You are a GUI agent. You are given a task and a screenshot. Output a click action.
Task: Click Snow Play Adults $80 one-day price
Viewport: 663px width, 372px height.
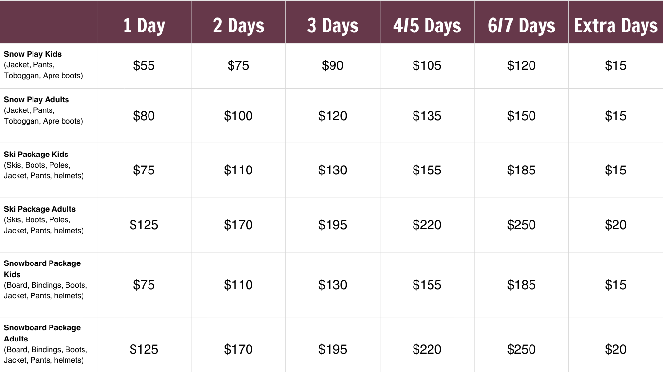[x=144, y=116]
